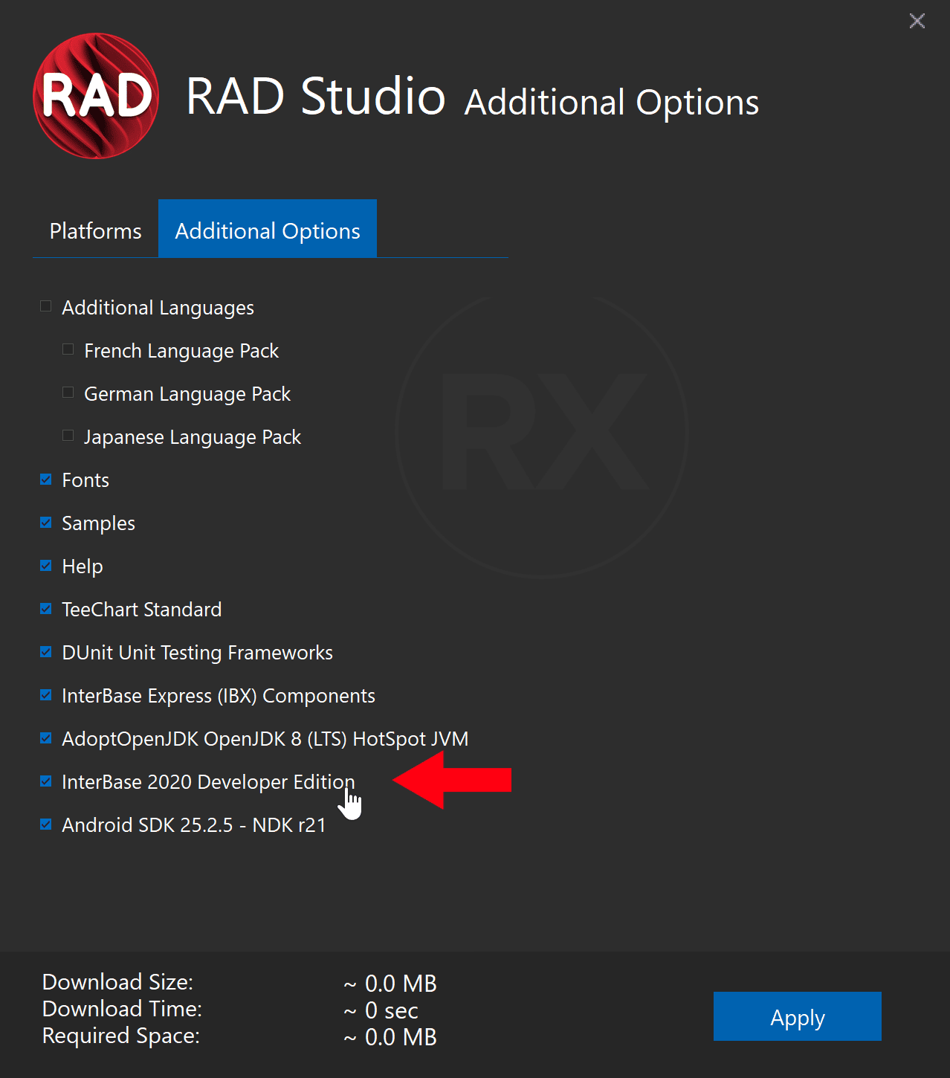
Task: Check the Japanese Language Pack box
Action: (68, 436)
